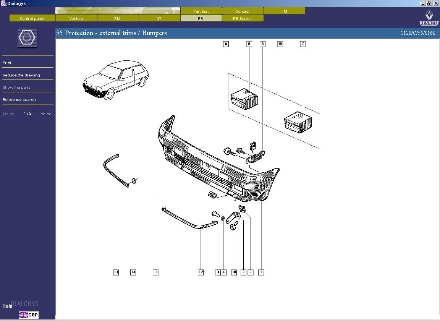Go to previous page with << button

click(12, 113)
